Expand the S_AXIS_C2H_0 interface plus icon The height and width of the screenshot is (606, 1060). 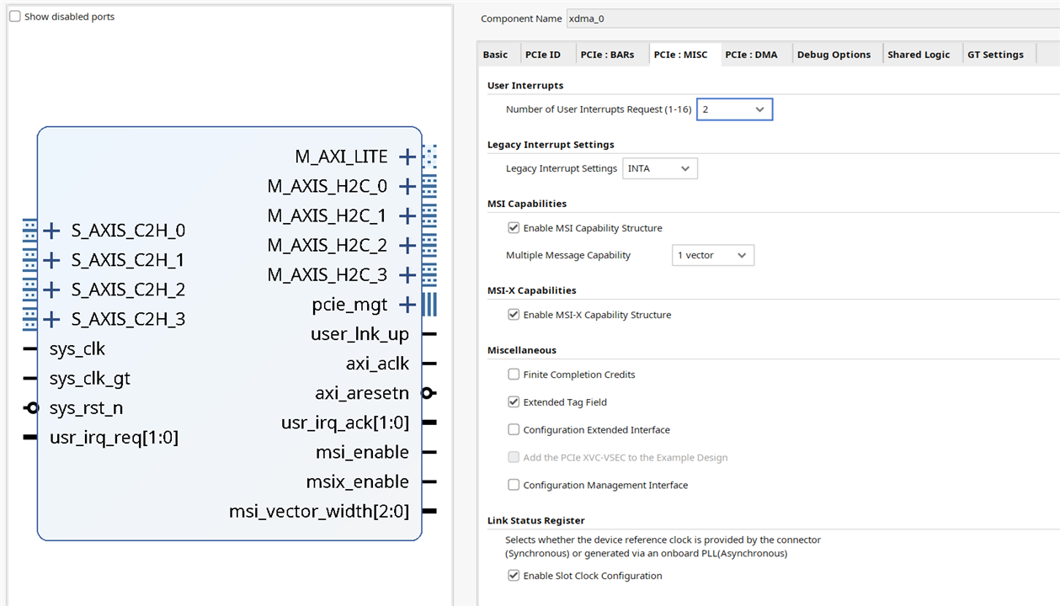[x=51, y=231]
